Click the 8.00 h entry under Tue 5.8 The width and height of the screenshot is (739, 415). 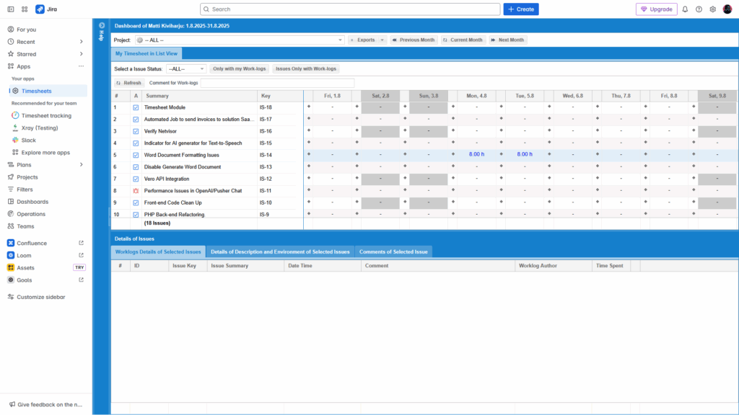pyautogui.click(x=525, y=154)
